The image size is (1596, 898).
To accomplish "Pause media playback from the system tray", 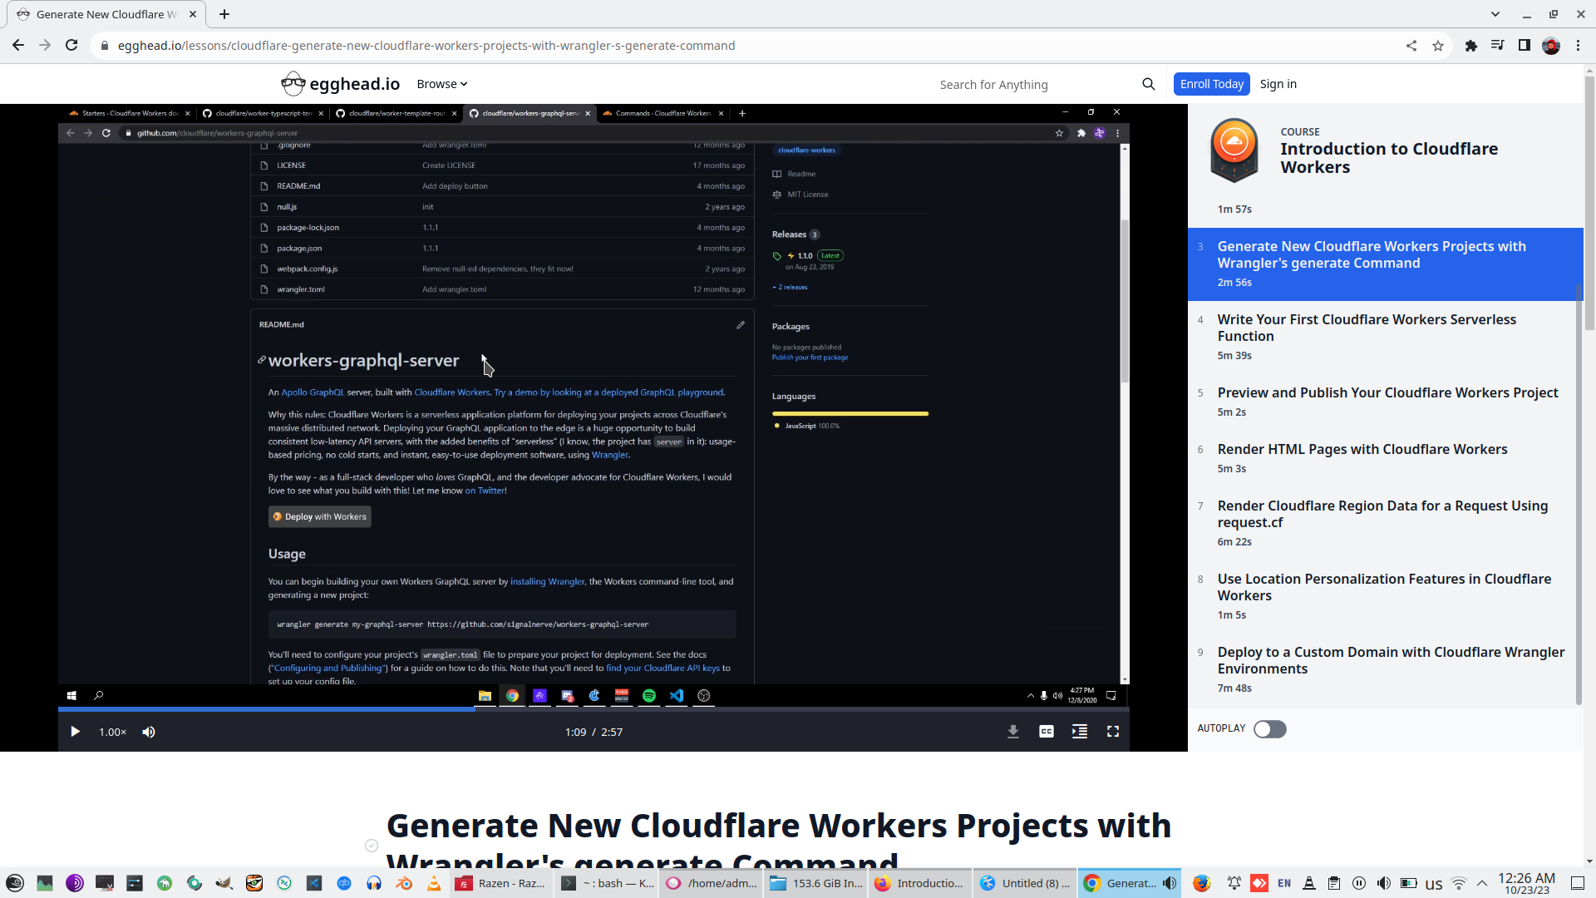I will (x=1359, y=883).
